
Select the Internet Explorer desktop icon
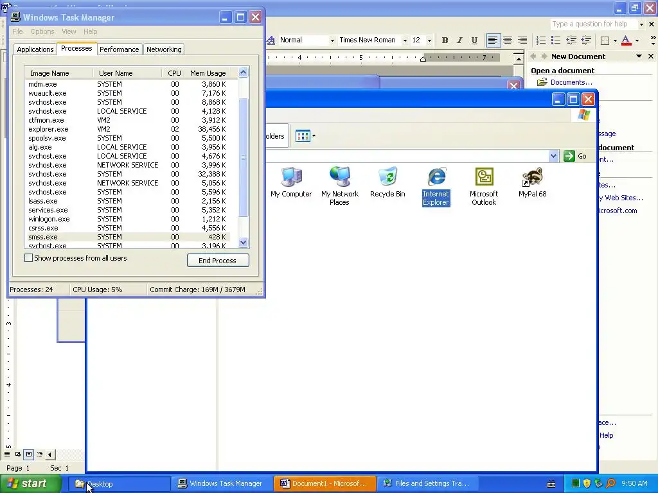pos(436,187)
